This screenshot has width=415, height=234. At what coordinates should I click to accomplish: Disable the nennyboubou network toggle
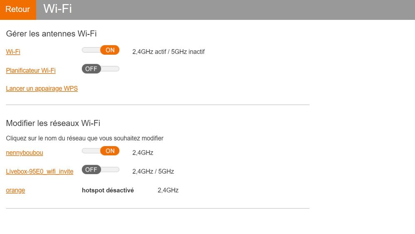101,151
